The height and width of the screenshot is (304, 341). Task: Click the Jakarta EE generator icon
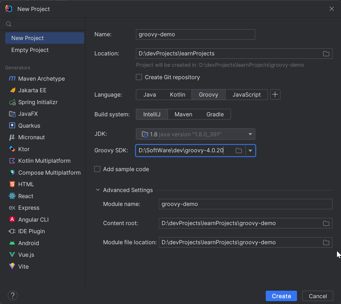tap(13, 90)
